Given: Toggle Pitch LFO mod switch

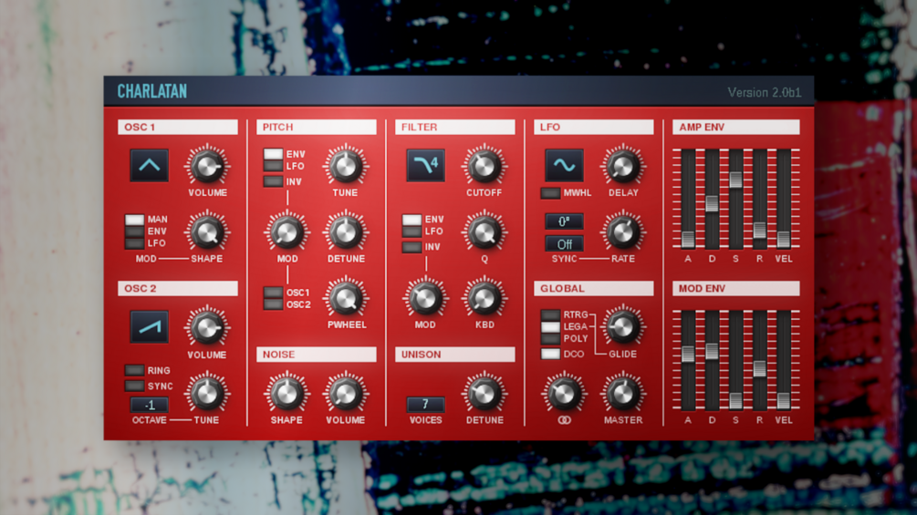Looking at the screenshot, I should coord(273,166).
